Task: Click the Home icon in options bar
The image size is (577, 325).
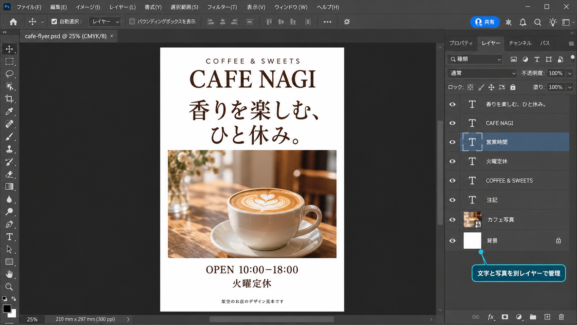Action: click(13, 22)
